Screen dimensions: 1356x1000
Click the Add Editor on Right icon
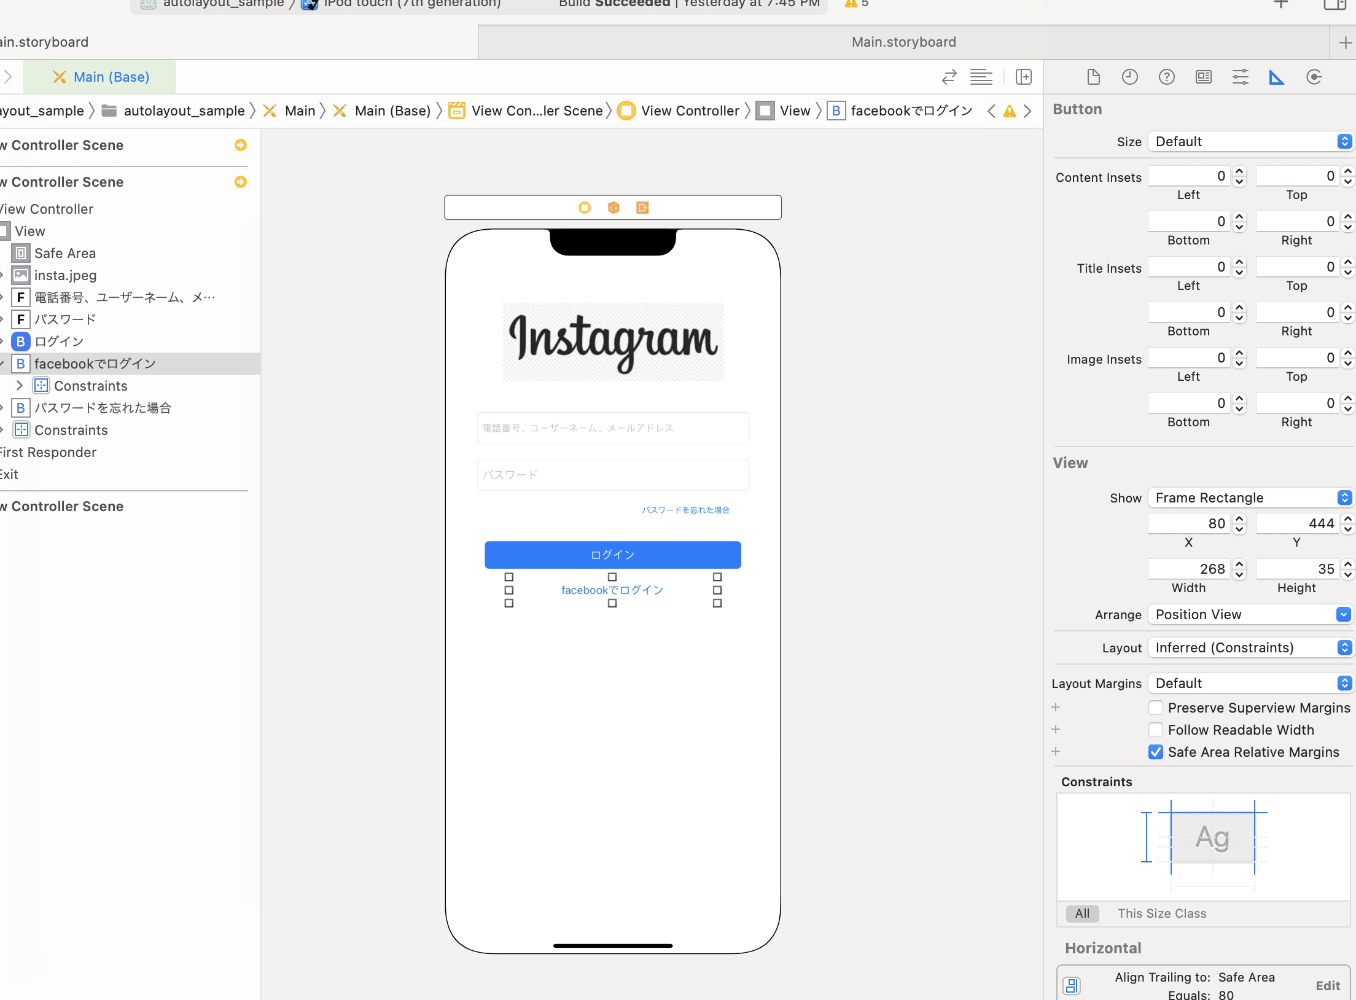pyautogui.click(x=1024, y=77)
